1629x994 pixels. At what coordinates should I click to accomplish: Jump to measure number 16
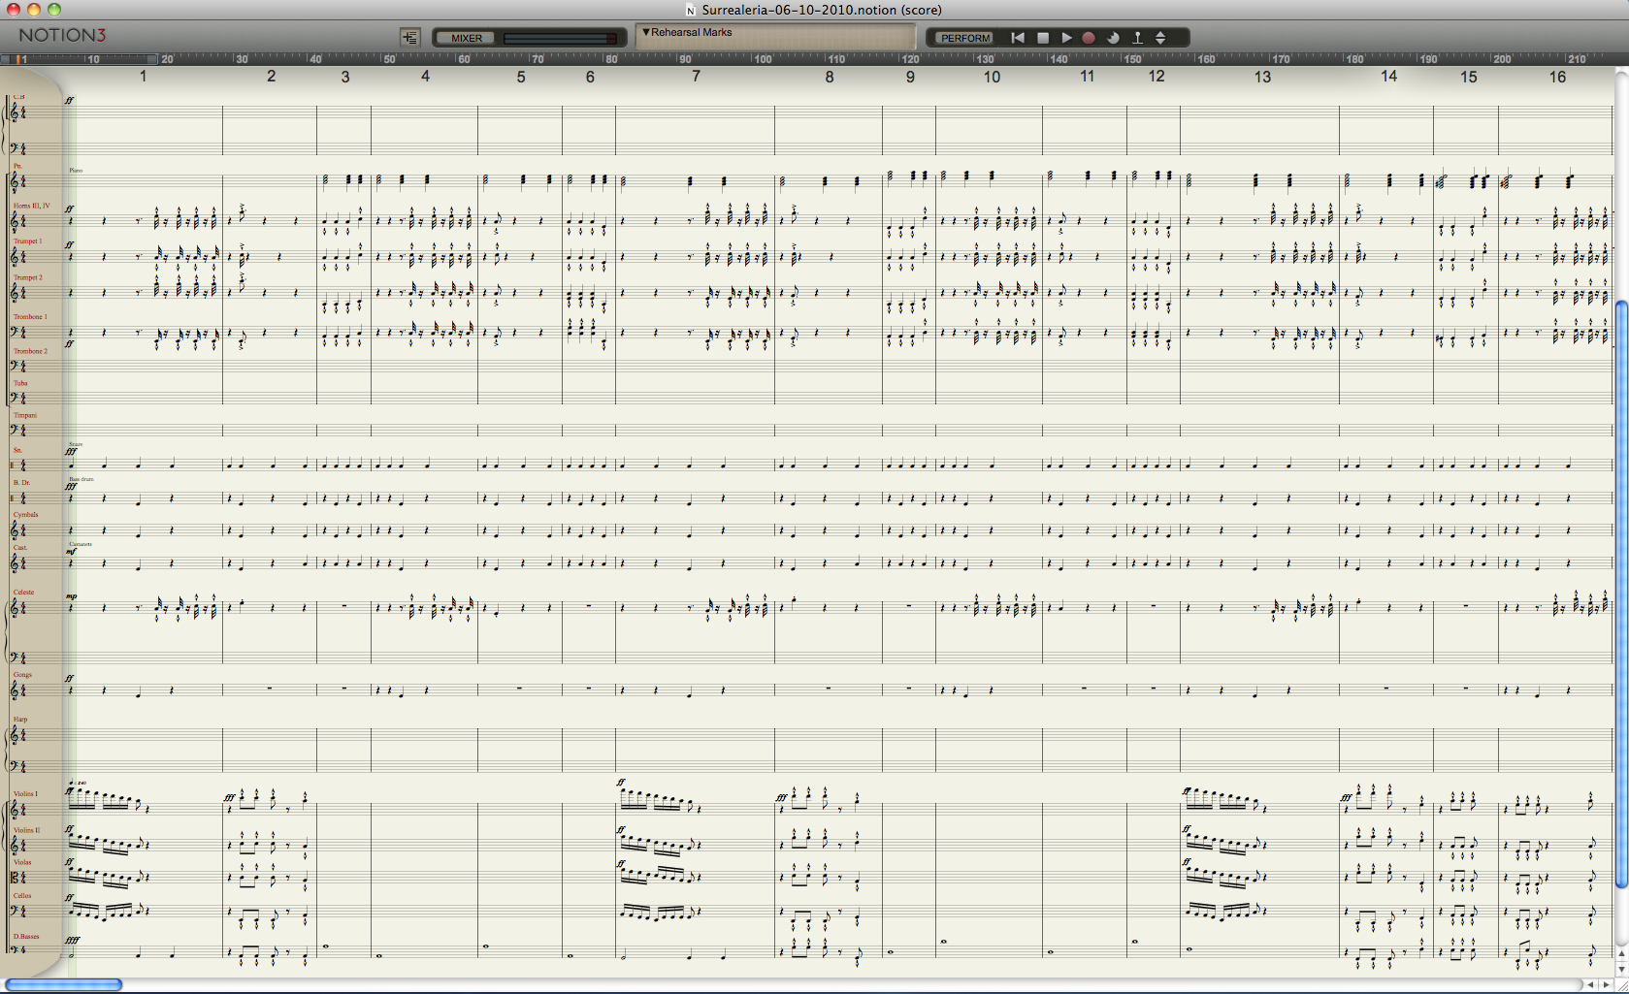tap(1557, 77)
